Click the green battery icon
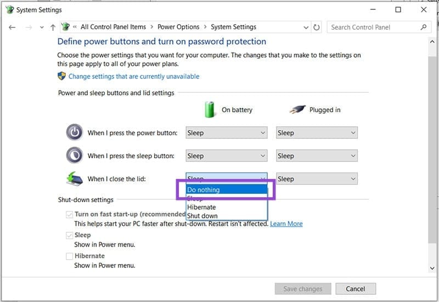Viewport: 439px width, 302px height. (x=209, y=109)
